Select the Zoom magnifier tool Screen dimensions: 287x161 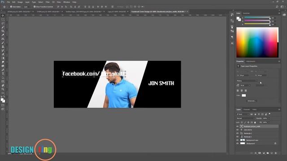[3, 89]
